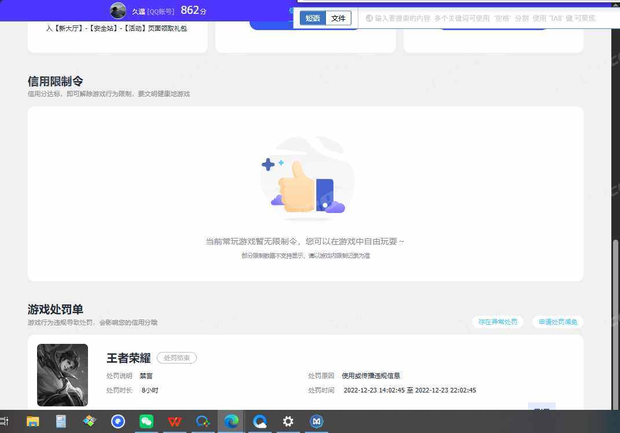Screen dimensions: 620x433
Task: Click the 部分限制数据不支持显示 note
Action: 306,255
